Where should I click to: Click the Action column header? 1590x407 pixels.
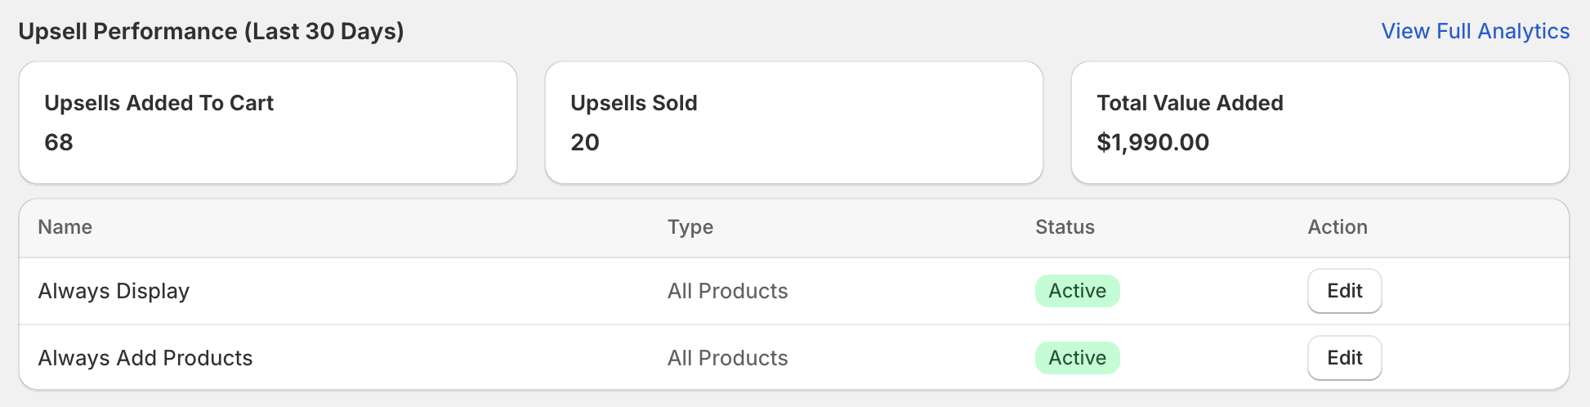tap(1338, 227)
